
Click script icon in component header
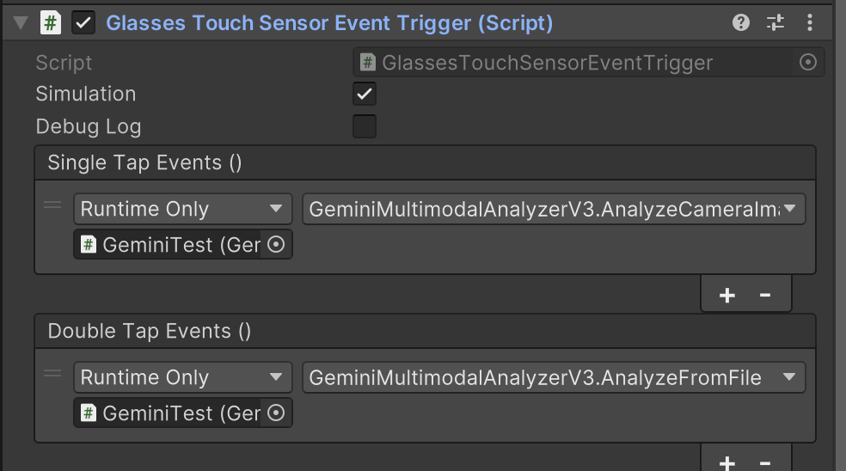coord(52,23)
